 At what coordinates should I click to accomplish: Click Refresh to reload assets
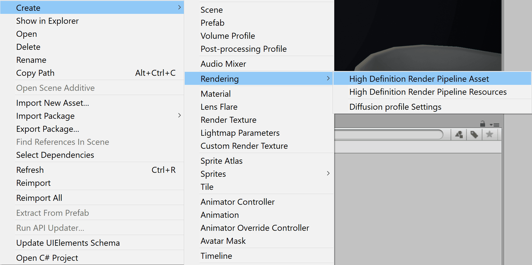[x=30, y=170]
